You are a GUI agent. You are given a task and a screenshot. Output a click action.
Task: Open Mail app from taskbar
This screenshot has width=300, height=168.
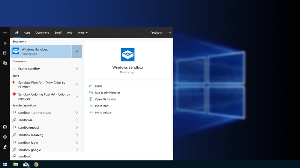click(26, 164)
